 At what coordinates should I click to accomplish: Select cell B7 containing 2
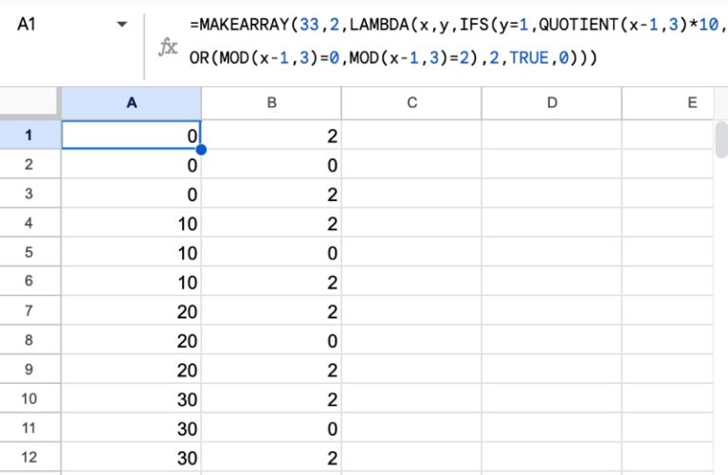272,311
